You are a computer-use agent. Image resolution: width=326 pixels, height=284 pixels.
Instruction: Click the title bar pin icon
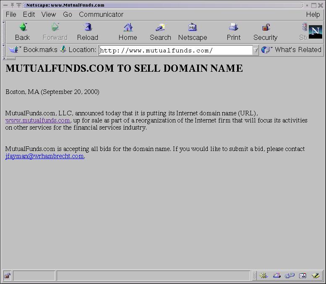pos(12,5)
